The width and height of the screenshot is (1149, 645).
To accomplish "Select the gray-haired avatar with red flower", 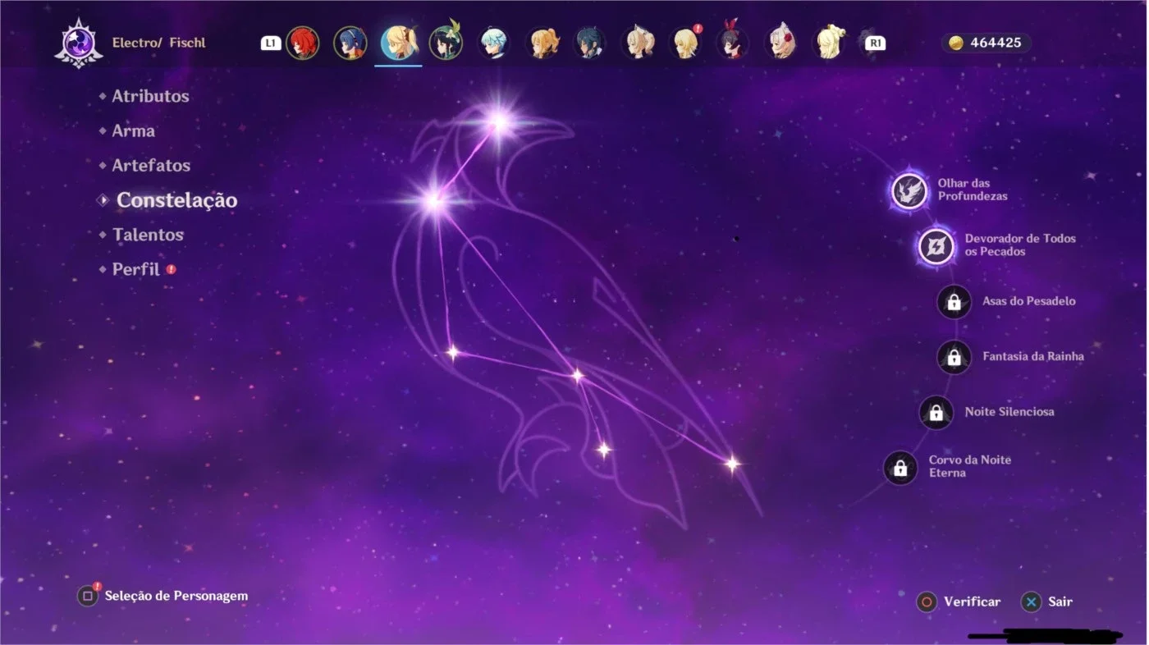I will (x=780, y=43).
